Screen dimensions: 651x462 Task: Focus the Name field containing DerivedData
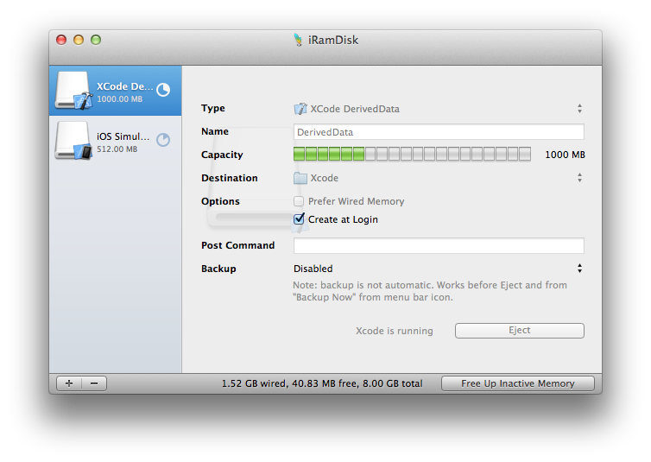point(439,132)
